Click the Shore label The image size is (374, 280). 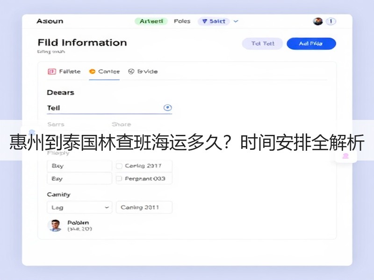121,124
